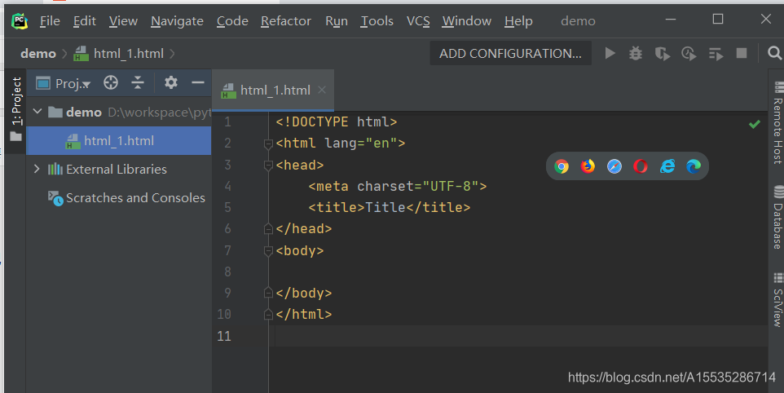Click the meta charset="UTF-8" line

[398, 187]
